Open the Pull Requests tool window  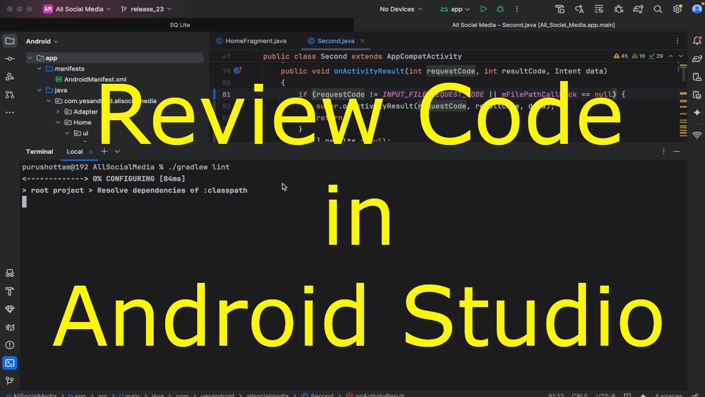(x=9, y=94)
